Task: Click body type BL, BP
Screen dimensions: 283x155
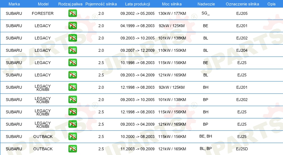Action: (x=206, y=148)
